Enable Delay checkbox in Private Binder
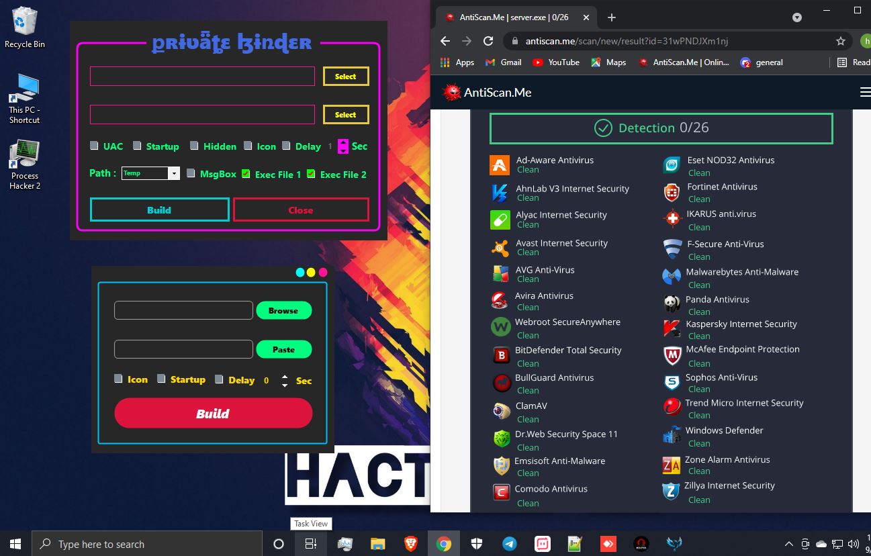Image resolution: width=871 pixels, height=556 pixels. [286, 146]
